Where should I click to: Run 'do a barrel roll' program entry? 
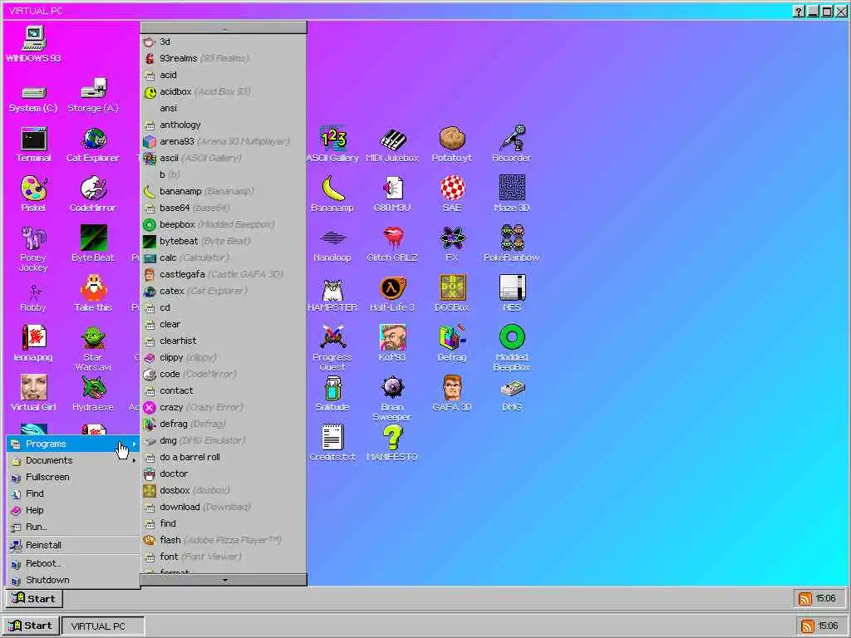[x=223, y=457]
